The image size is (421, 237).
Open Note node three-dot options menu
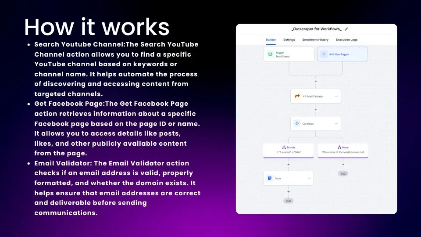click(309, 178)
